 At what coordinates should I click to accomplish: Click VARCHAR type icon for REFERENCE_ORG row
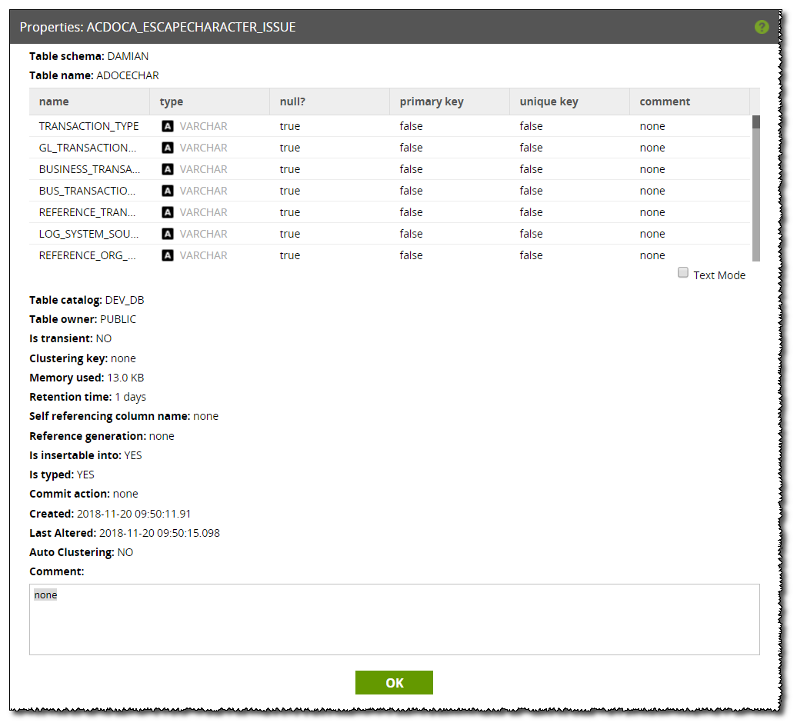167,255
